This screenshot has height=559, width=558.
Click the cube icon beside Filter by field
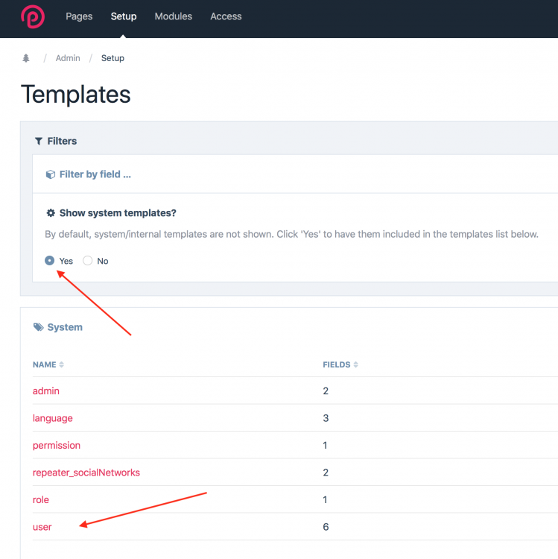coord(50,174)
